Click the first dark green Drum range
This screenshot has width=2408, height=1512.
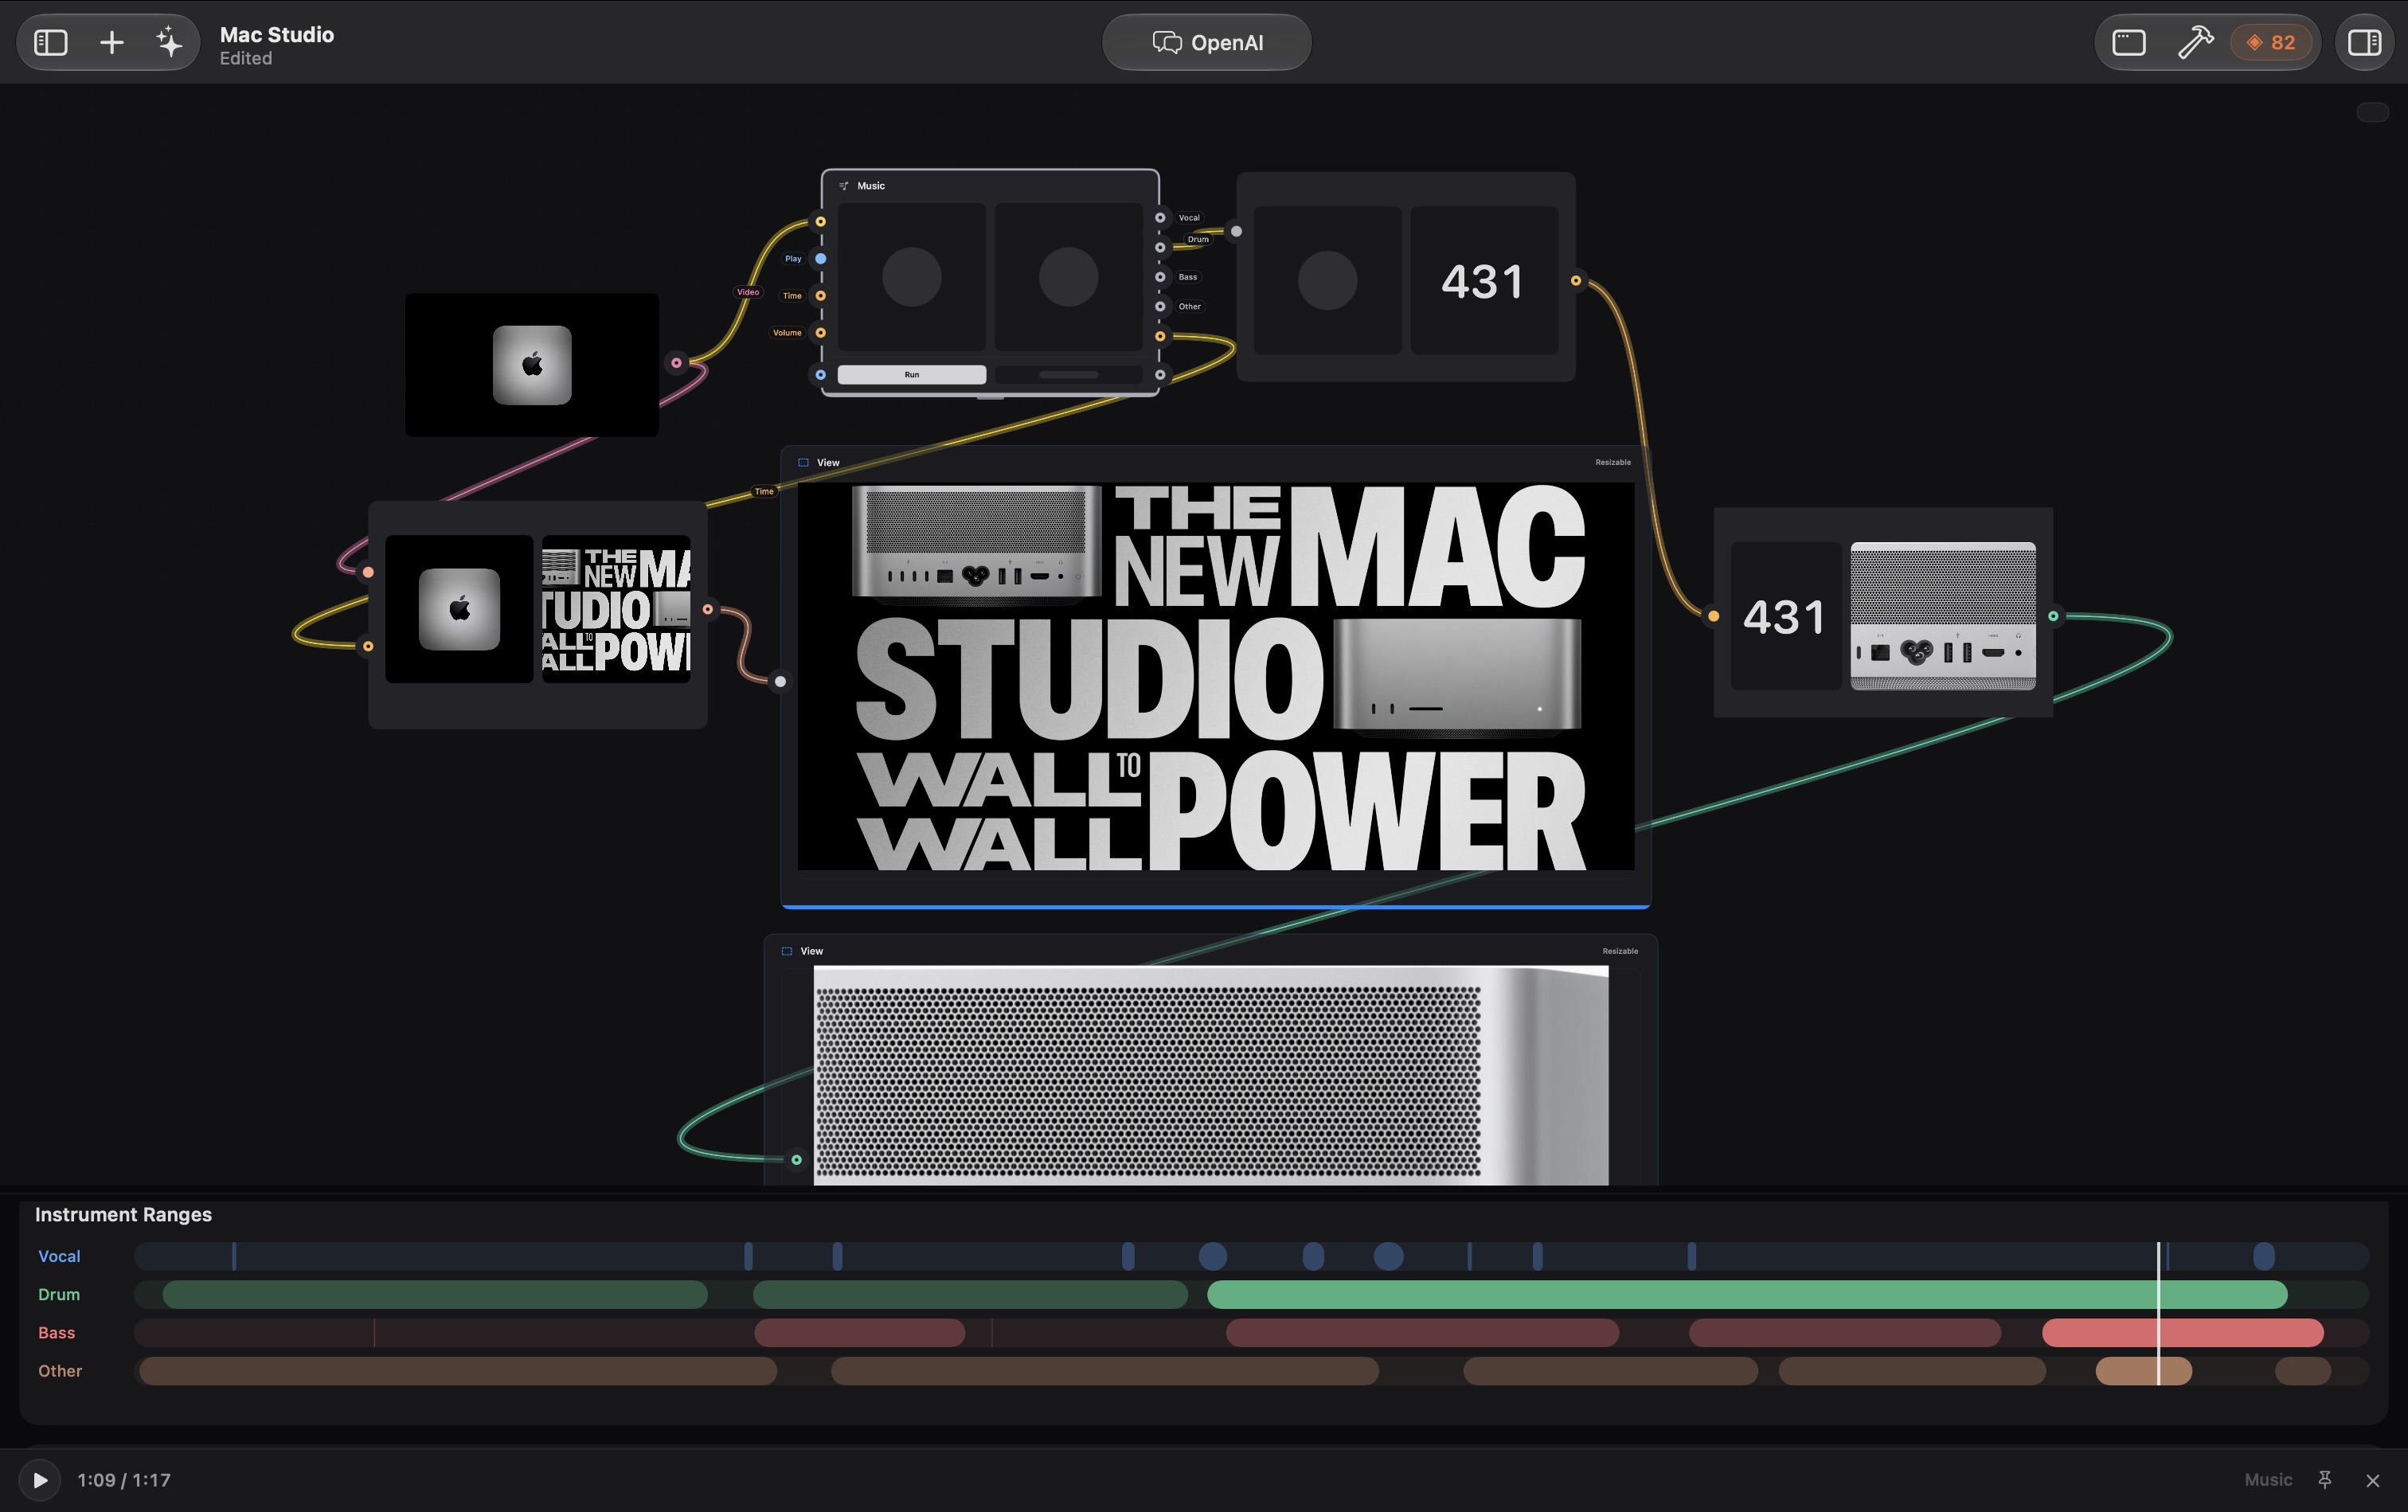click(x=435, y=1294)
